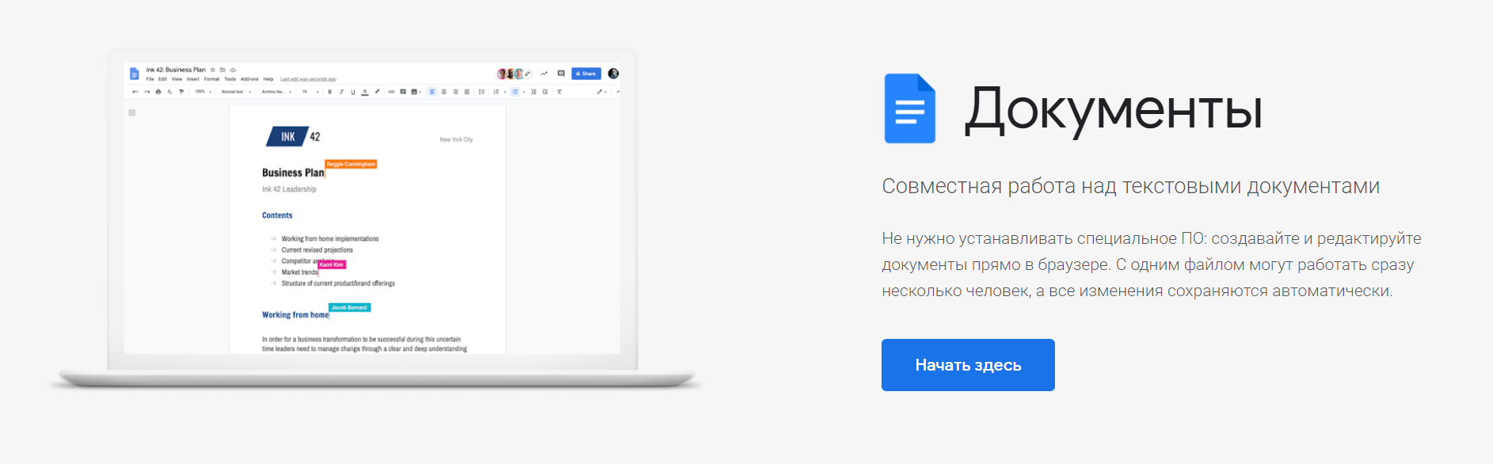The height and width of the screenshot is (464, 1493).
Task: Click the collaborator avatars group
Action: tap(515, 74)
